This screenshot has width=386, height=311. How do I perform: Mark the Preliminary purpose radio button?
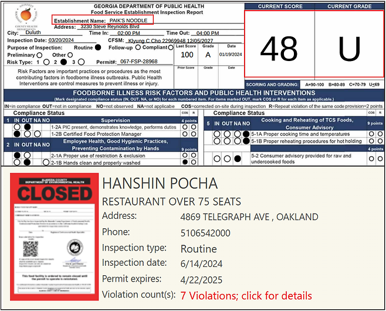pyautogui.click(x=39, y=55)
